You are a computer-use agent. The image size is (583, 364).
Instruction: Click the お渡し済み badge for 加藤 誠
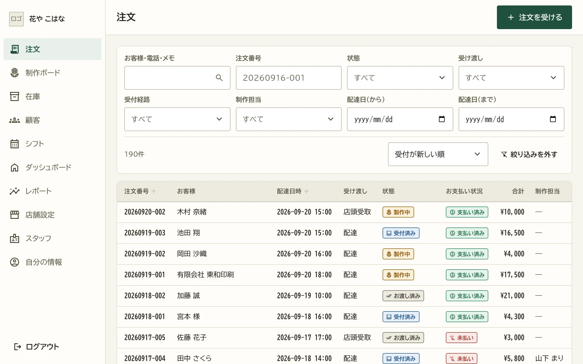tap(403, 296)
